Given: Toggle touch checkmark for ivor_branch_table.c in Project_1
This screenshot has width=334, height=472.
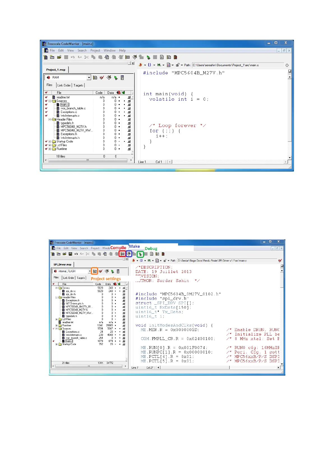Looking at the screenshot, I should coord(46,108).
